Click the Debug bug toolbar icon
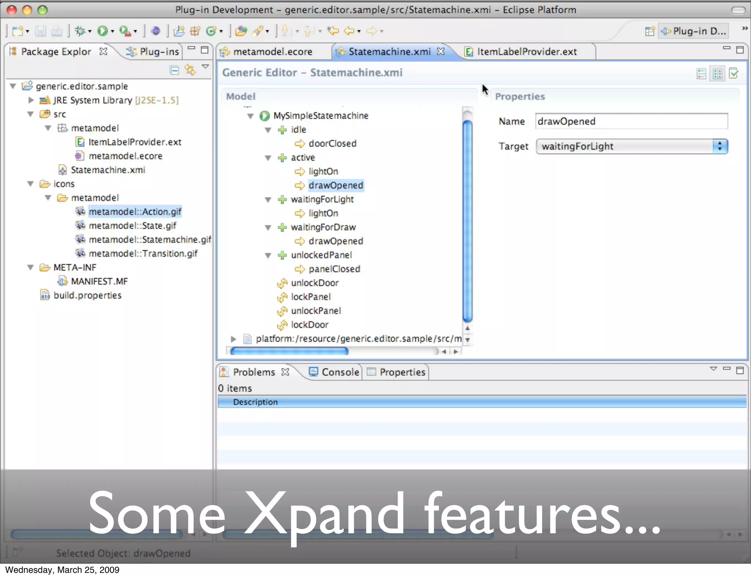The image size is (751, 578). [80, 31]
